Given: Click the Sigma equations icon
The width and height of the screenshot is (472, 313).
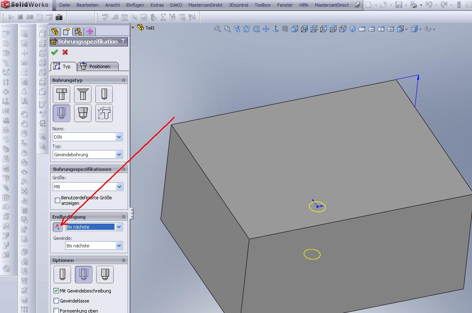Looking at the screenshot, I should click(163, 17).
